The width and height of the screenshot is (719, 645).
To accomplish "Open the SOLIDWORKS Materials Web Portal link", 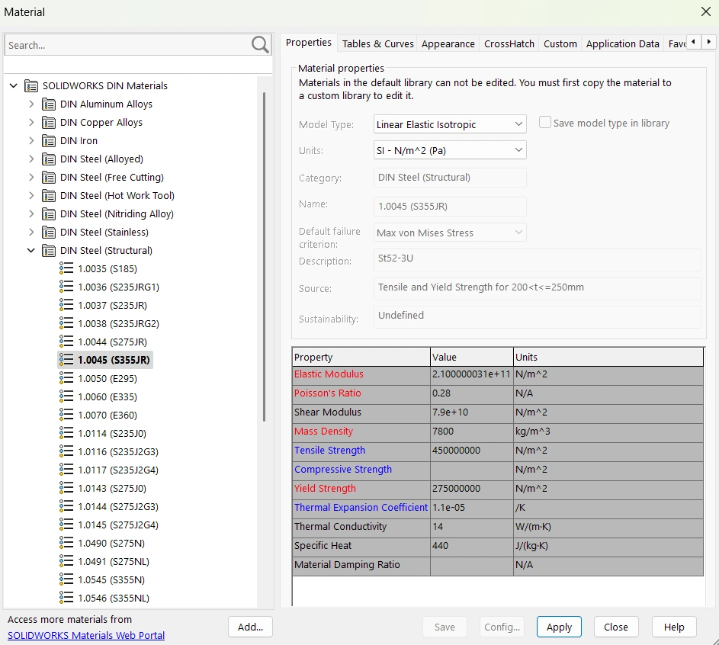I will coord(86,635).
